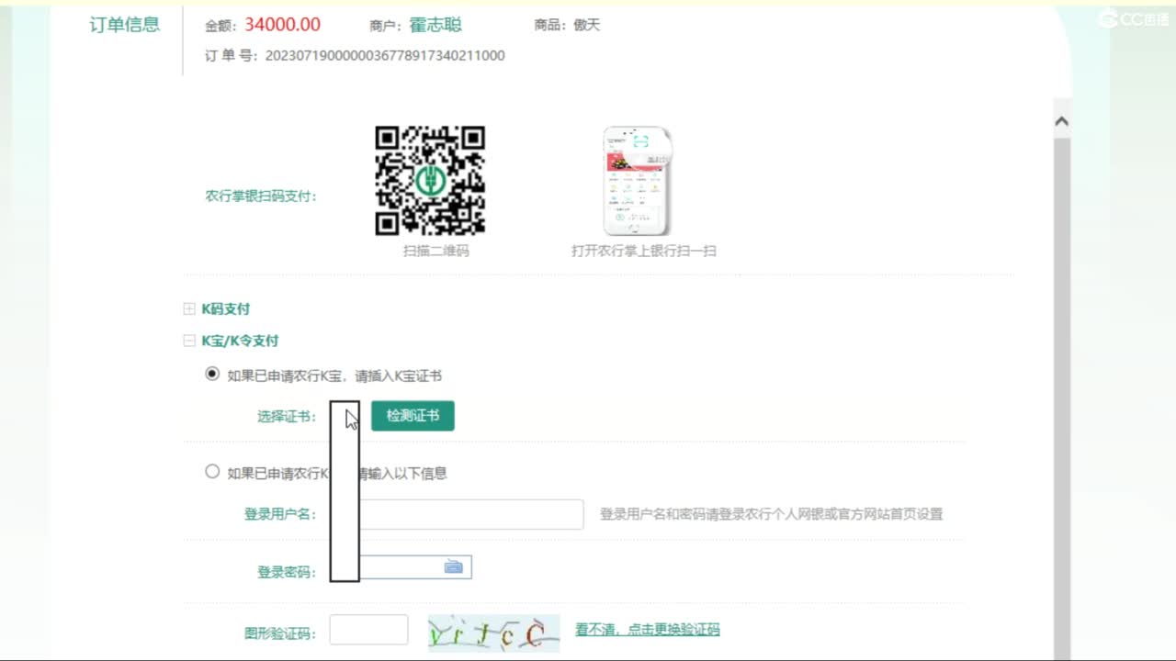Image resolution: width=1176 pixels, height=661 pixels.
Task: Click the amount value 34000.00
Action: pos(282,25)
